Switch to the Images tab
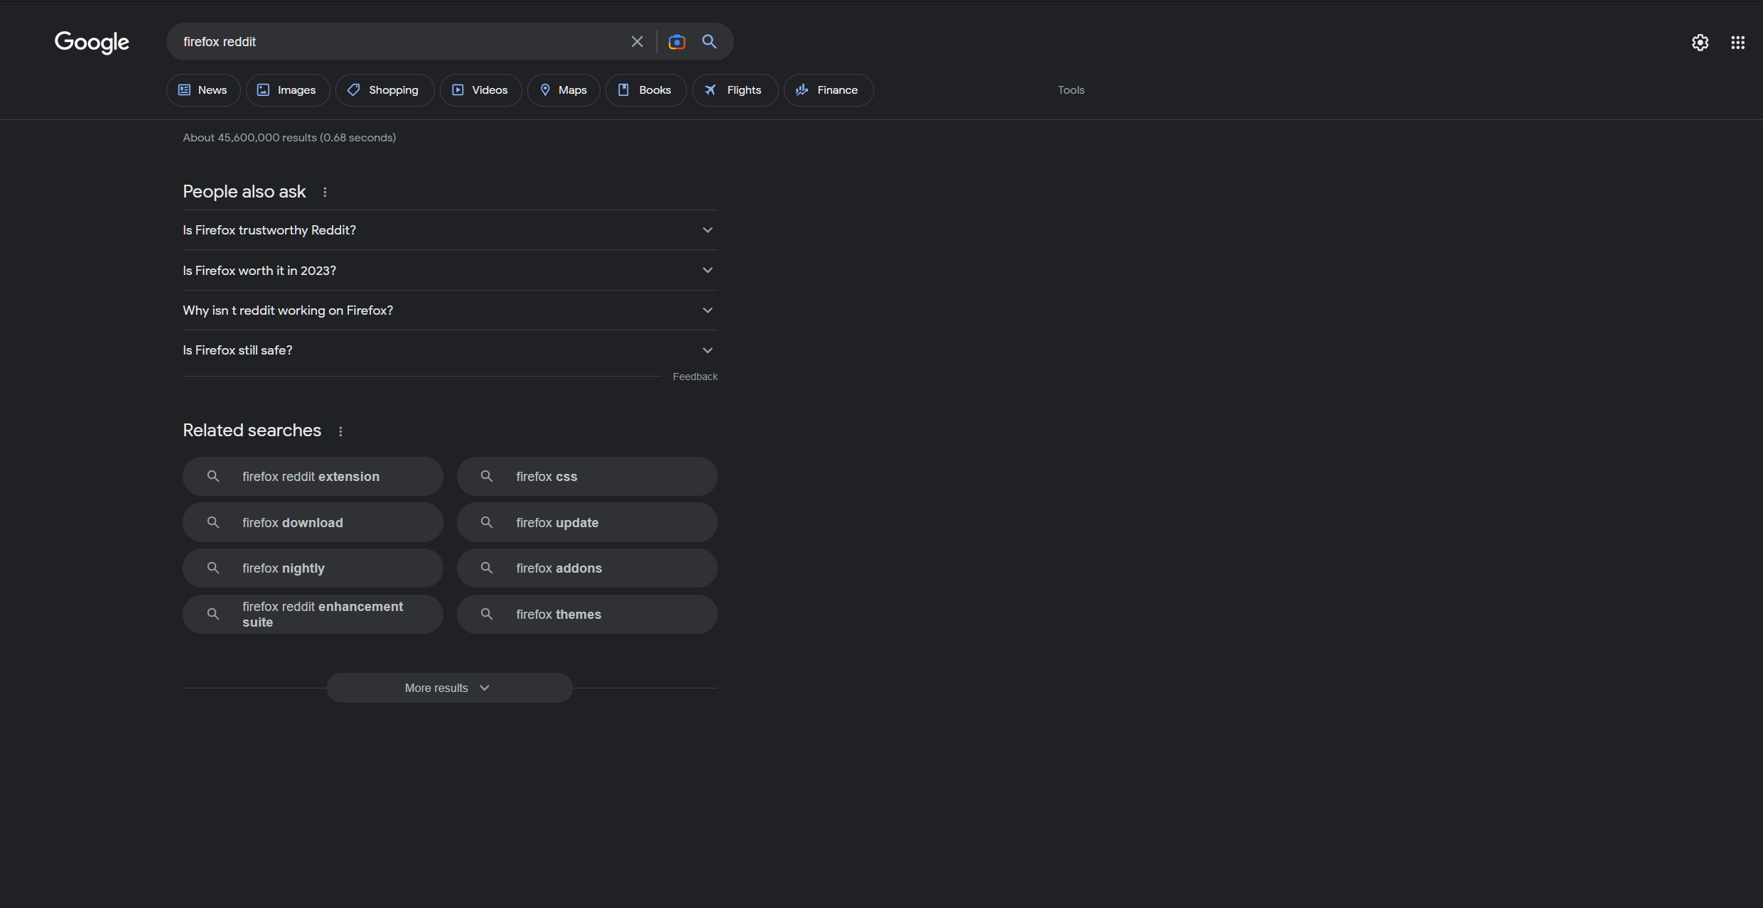This screenshot has width=1763, height=908. tap(287, 90)
